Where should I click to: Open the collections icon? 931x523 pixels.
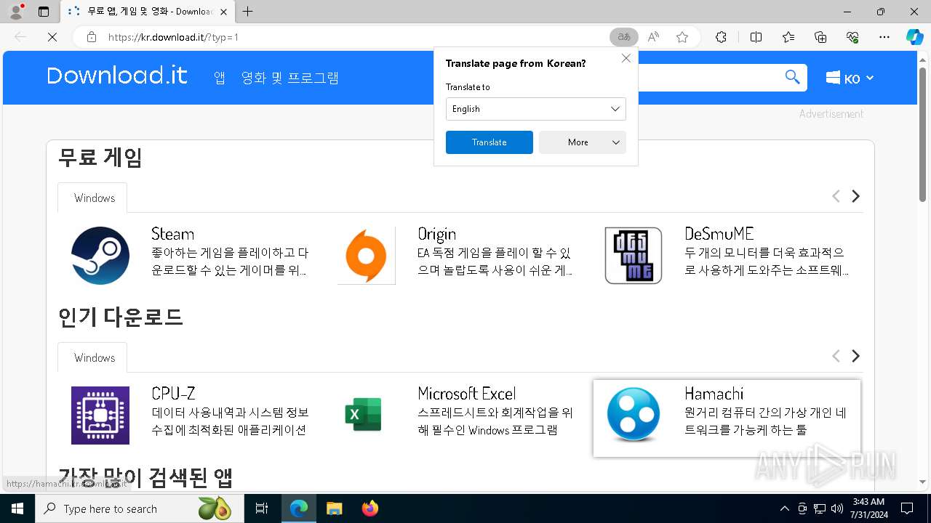coord(820,37)
